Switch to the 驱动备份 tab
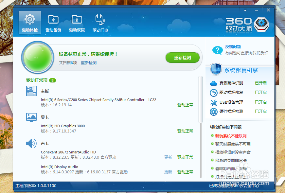The width and height of the screenshot is (285, 193). click(53, 23)
